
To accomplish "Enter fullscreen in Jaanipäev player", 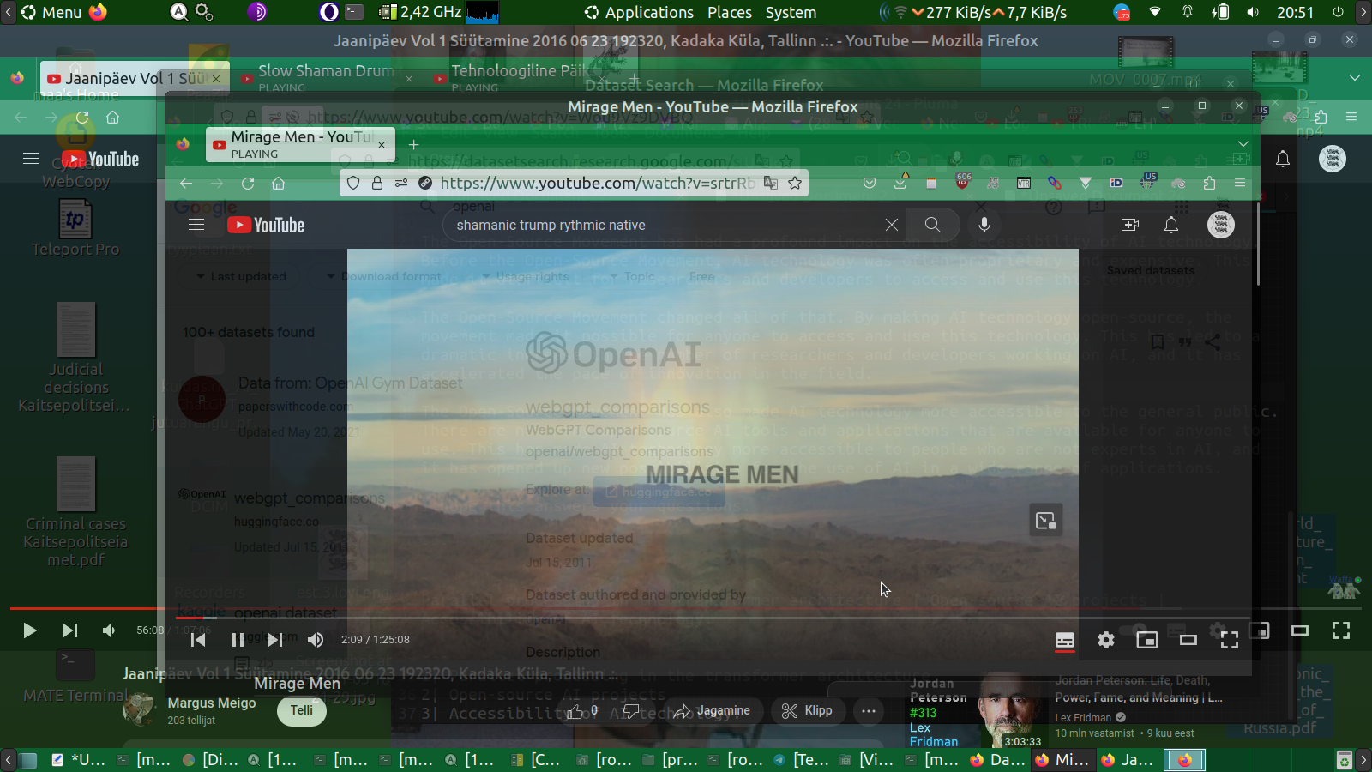I will (1341, 630).
